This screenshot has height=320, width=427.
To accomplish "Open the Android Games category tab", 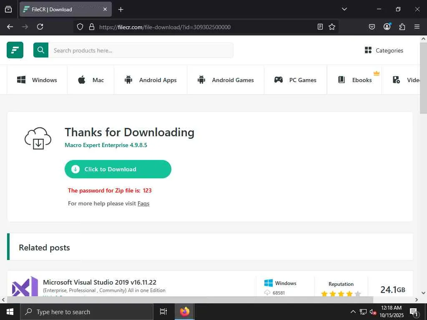I will [x=226, y=80].
